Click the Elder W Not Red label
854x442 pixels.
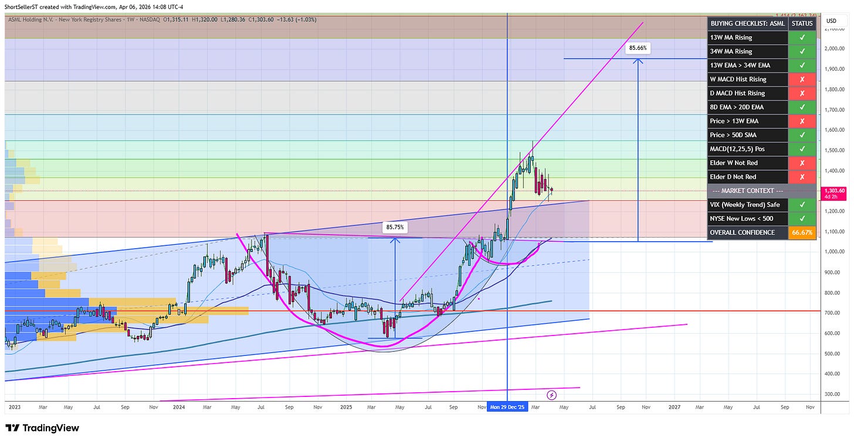point(733,163)
